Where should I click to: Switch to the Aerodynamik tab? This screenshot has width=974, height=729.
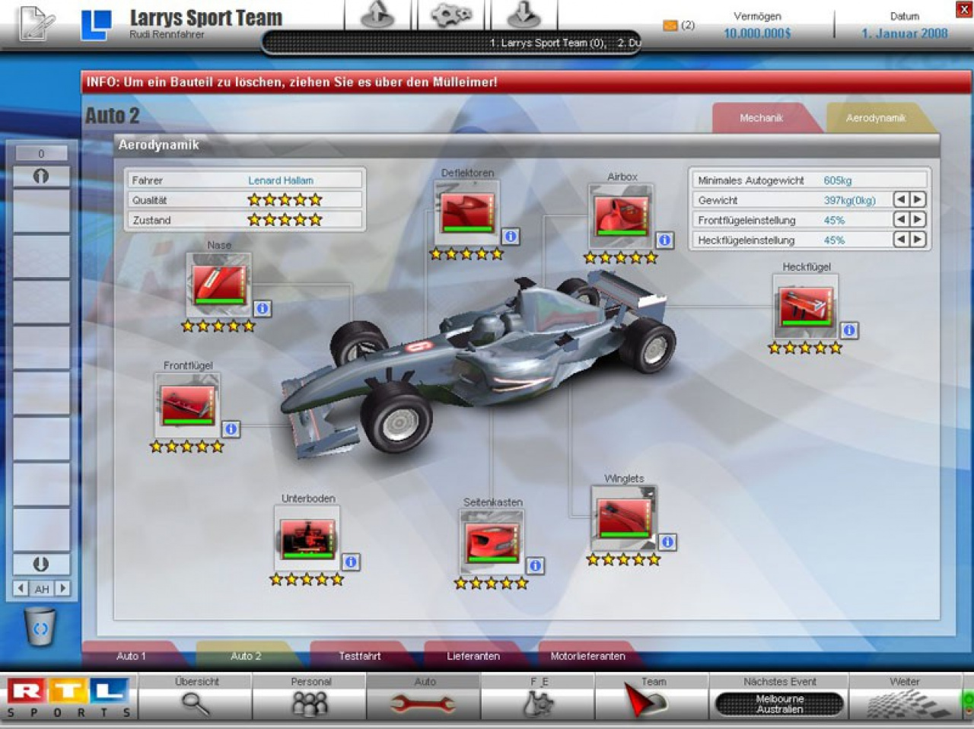click(876, 118)
